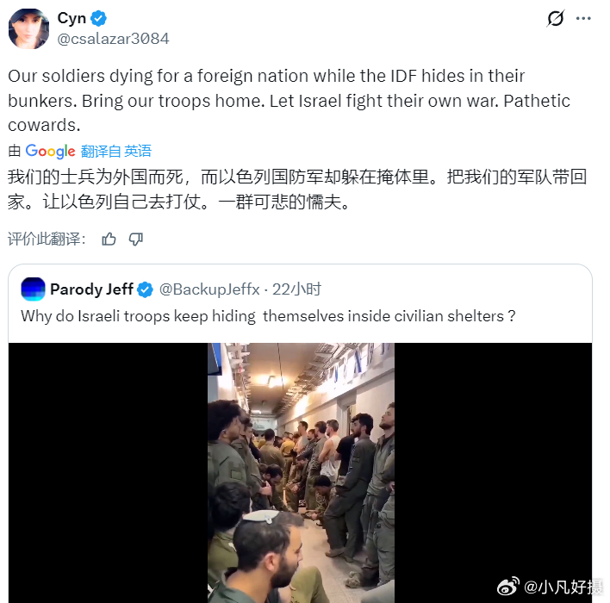Click Parody Jeff's verified badge

pos(145,289)
